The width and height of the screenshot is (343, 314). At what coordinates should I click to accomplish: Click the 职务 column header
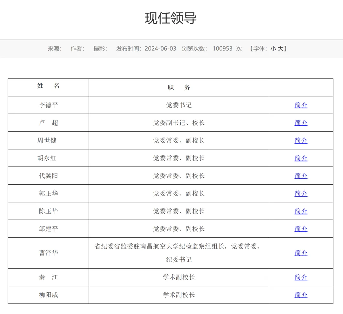click(179, 88)
